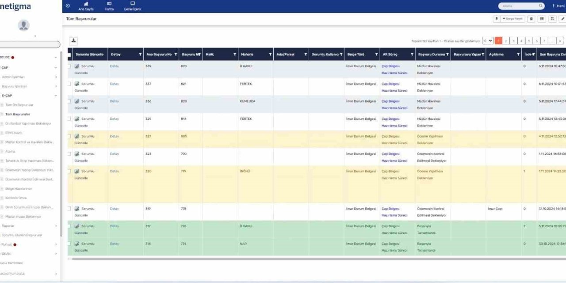This screenshot has width=566, height=283.
Task: Click the trash delete icon in the toolbar
Action: [x=531, y=19]
